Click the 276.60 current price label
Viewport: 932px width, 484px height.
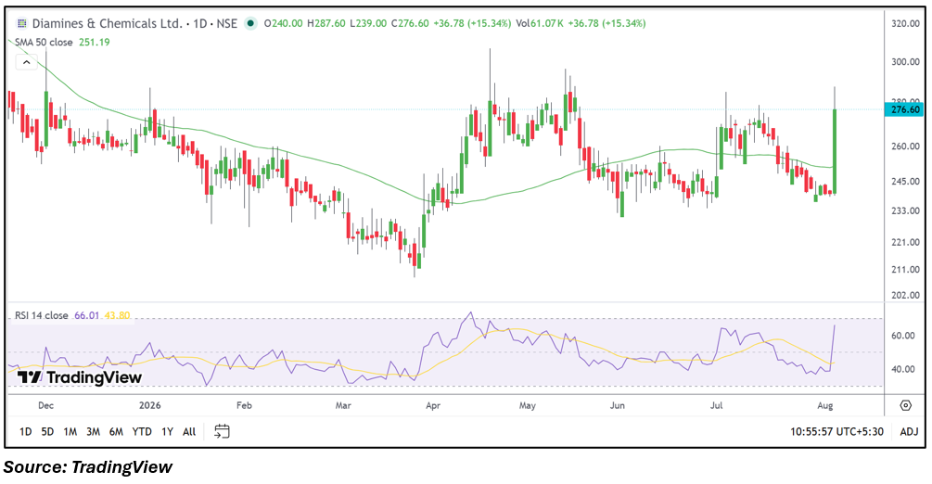point(905,109)
